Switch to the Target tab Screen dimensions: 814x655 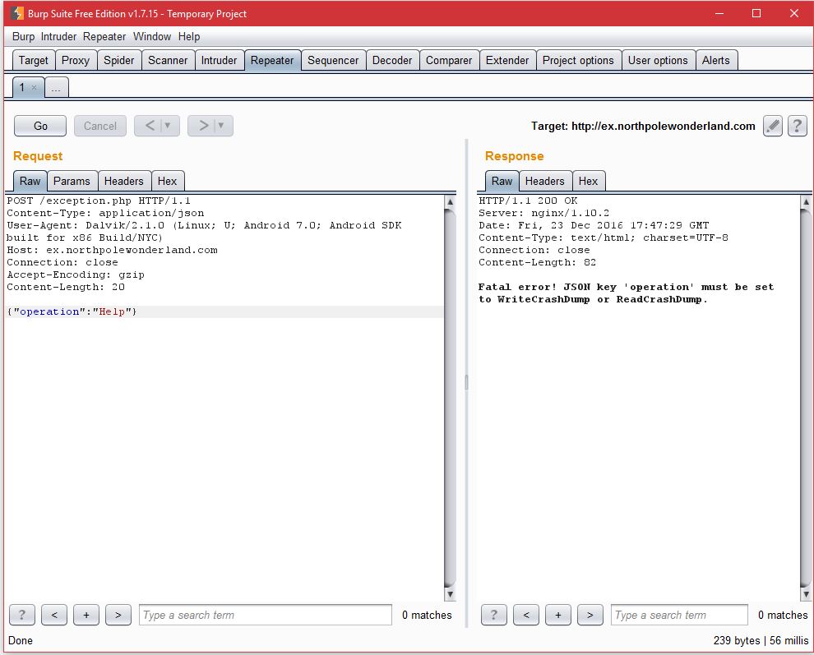[33, 60]
